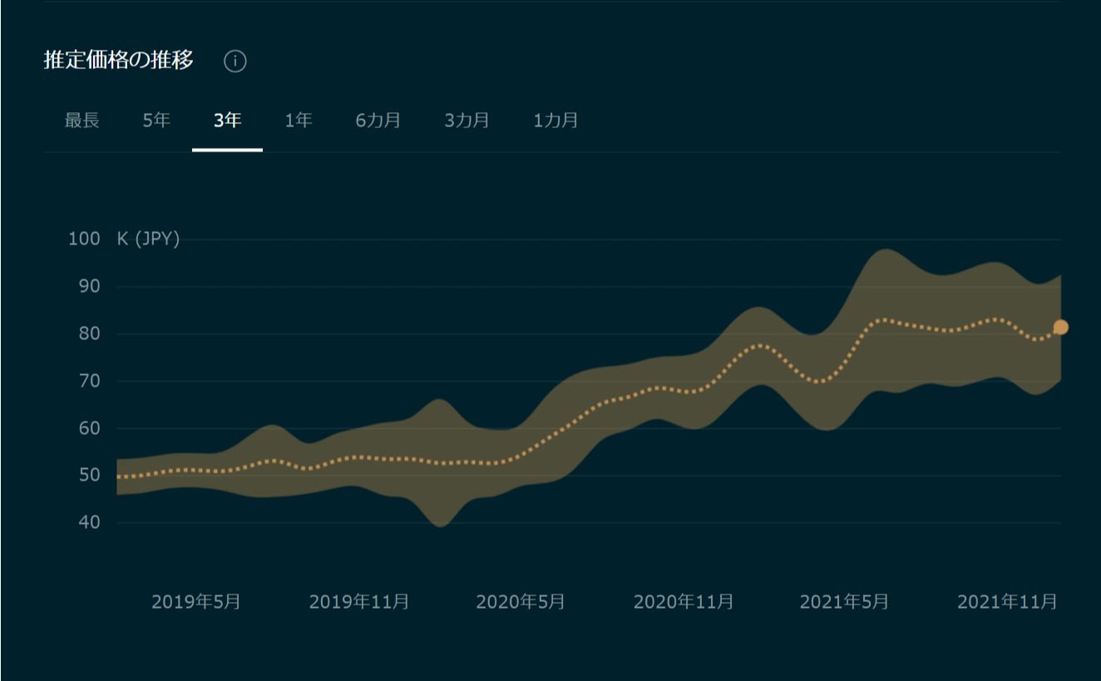
Task: Switch to the 1カ月 tab
Action: coord(555,121)
